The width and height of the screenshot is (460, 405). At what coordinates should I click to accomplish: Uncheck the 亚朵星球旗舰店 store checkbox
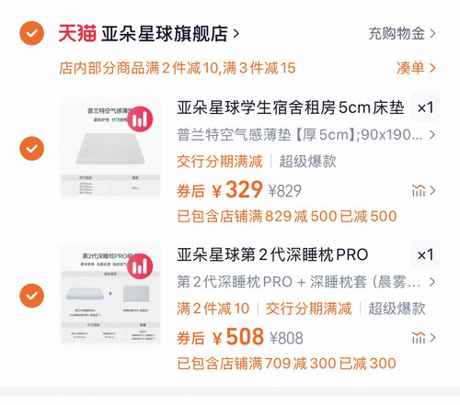[x=32, y=33]
